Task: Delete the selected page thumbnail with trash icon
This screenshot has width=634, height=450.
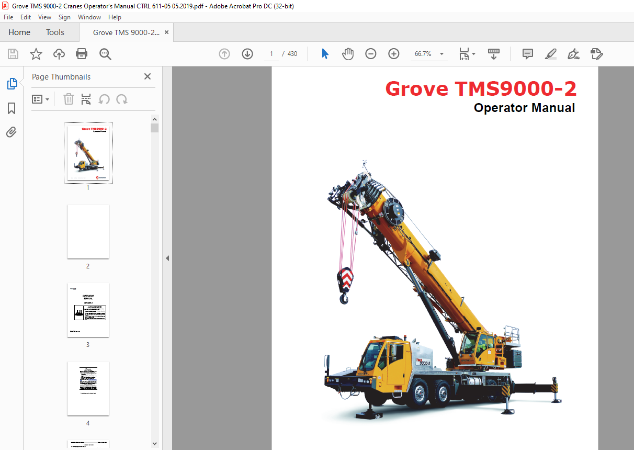Action: (69, 99)
